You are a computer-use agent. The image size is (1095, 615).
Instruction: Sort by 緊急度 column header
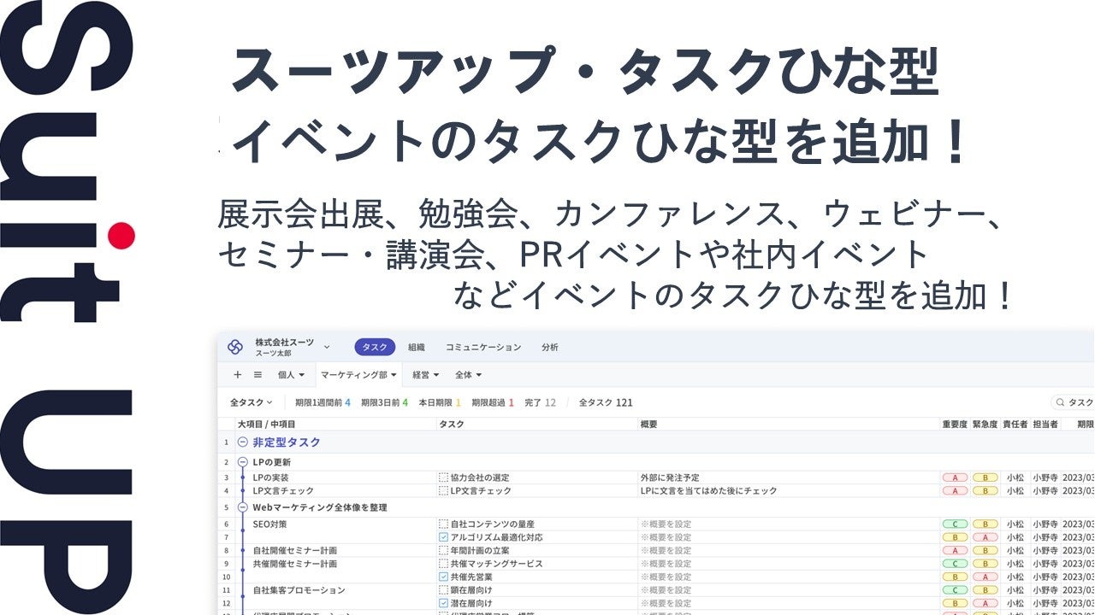[985, 424]
